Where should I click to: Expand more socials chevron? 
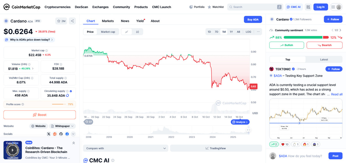pyautogui.click(x=73, y=134)
